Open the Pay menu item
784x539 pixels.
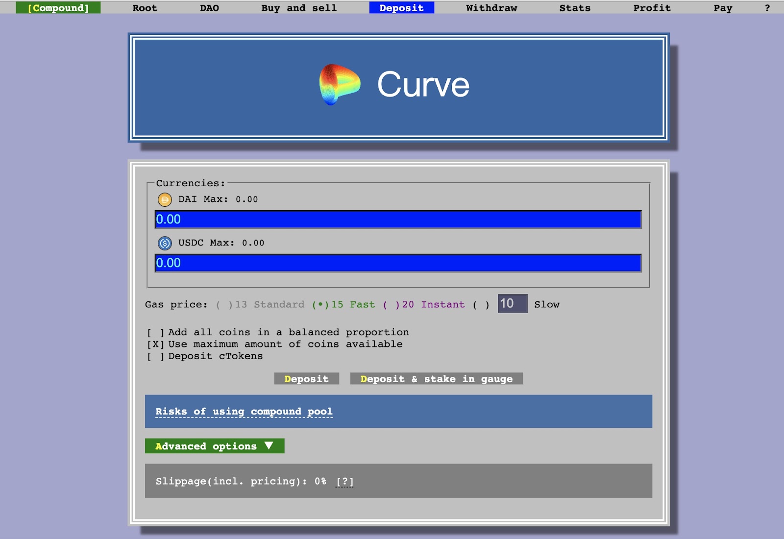click(x=723, y=8)
